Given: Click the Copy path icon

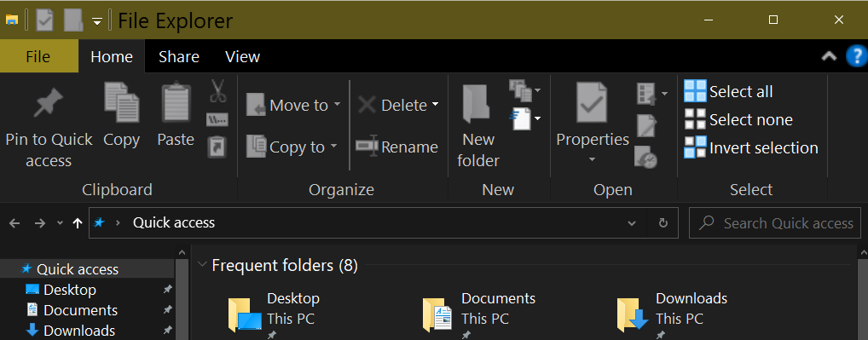Looking at the screenshot, I should pos(217,119).
